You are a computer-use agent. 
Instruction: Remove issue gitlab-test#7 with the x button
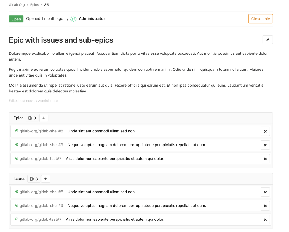[x=265, y=219]
